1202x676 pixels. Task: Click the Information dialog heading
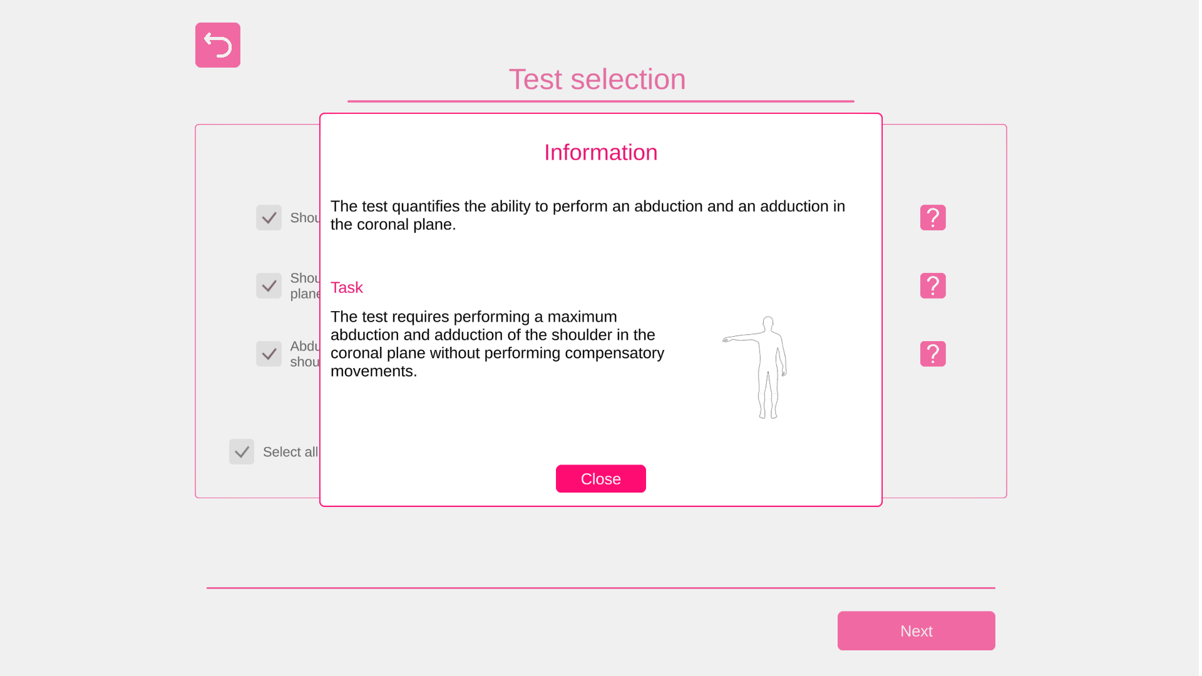pos(600,153)
